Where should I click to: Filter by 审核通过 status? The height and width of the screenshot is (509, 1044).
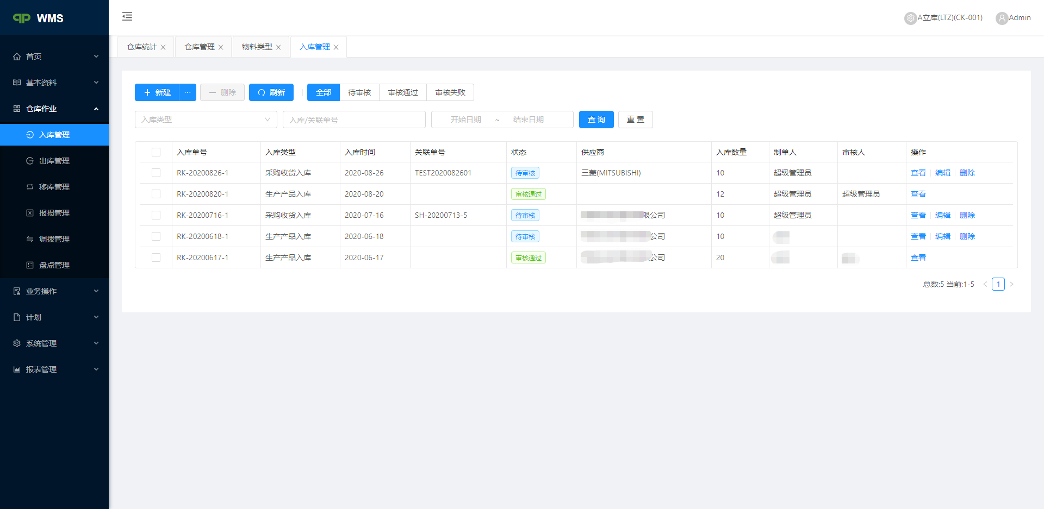coord(403,92)
